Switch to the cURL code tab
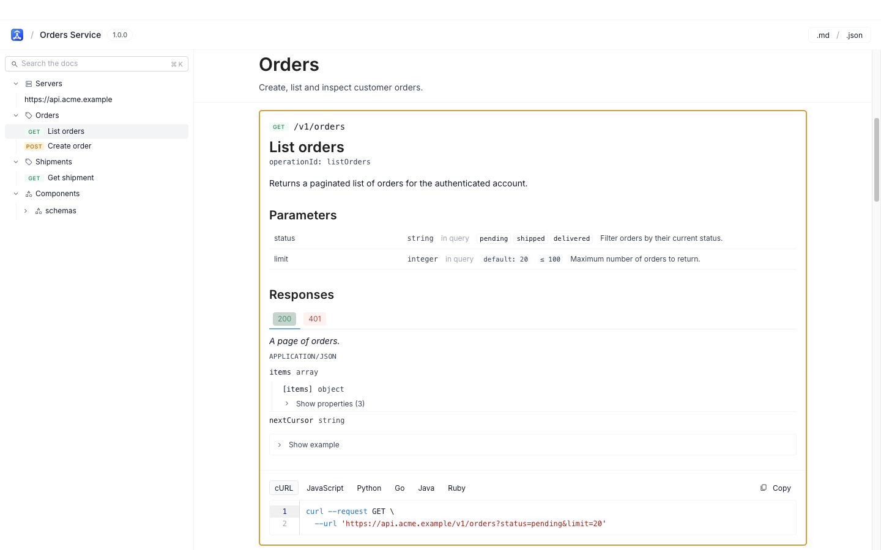This screenshot has width=881, height=550. coord(284,488)
